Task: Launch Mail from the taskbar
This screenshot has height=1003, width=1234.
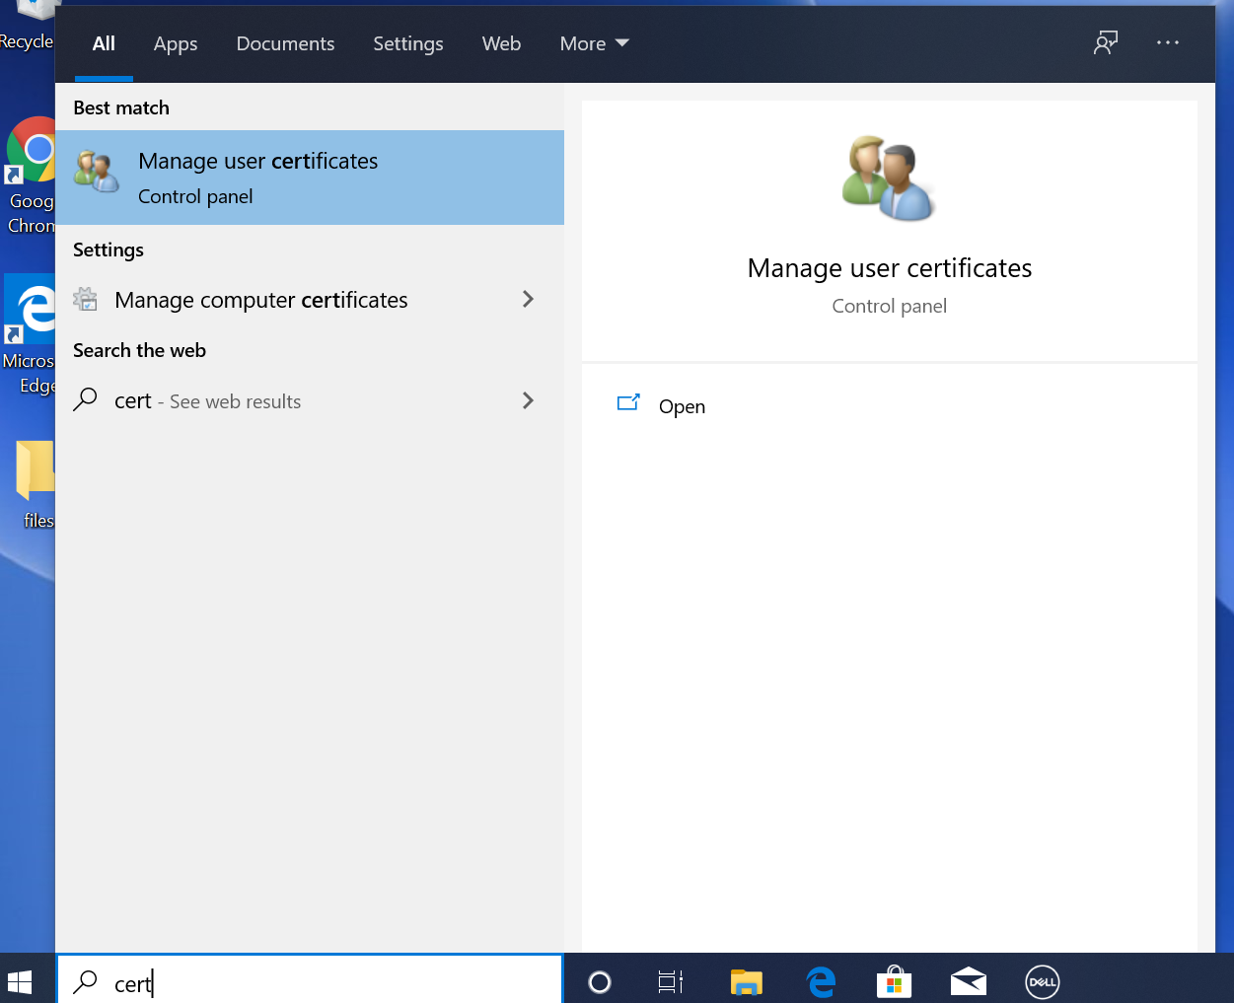Action: tap(968, 981)
